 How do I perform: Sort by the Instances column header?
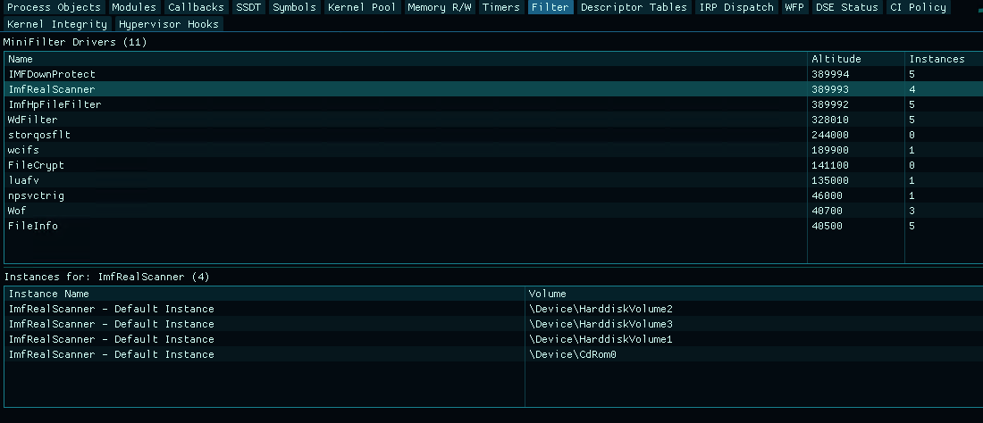pos(944,59)
